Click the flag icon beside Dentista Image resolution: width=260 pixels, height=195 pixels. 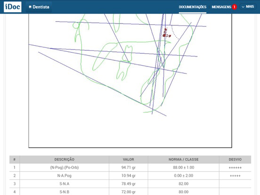30,7
